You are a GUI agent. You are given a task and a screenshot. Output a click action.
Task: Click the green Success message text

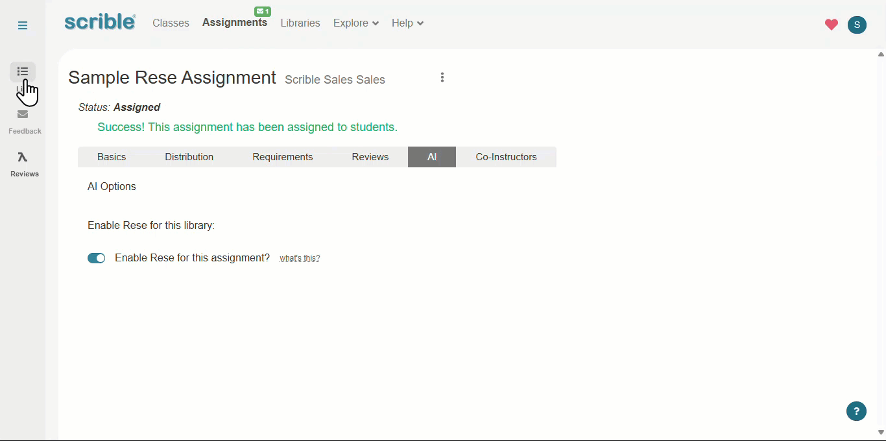tap(247, 127)
